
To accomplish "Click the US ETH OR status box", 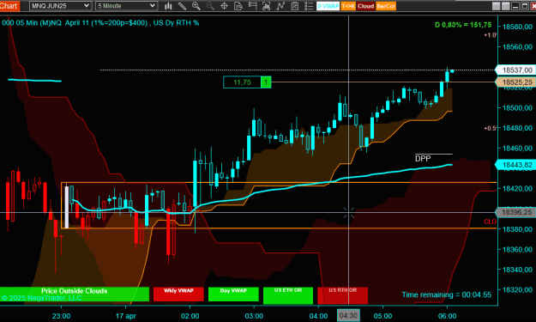I will pyautogui.click(x=288, y=295).
